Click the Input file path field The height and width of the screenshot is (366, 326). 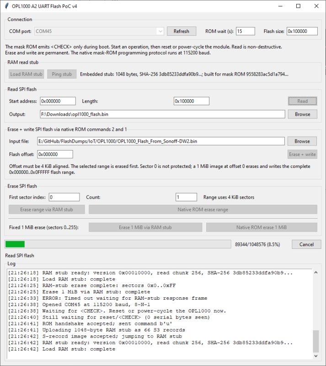[161, 141]
